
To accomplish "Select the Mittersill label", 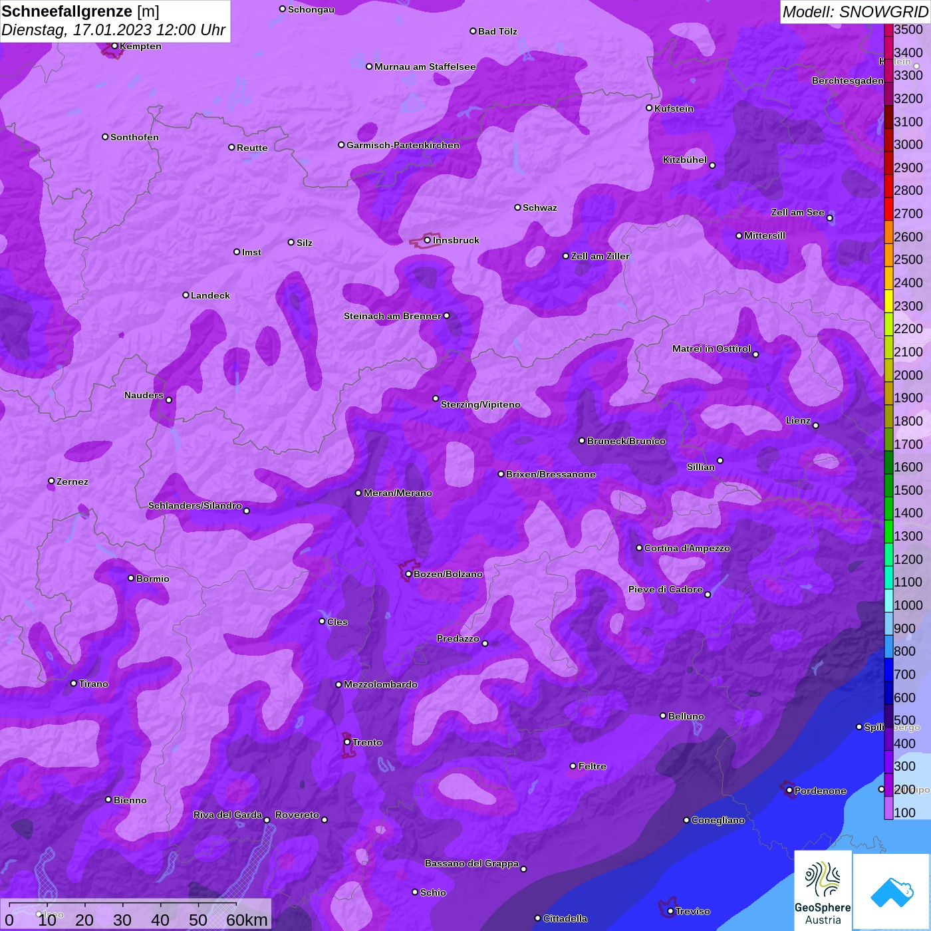I will pyautogui.click(x=765, y=235).
